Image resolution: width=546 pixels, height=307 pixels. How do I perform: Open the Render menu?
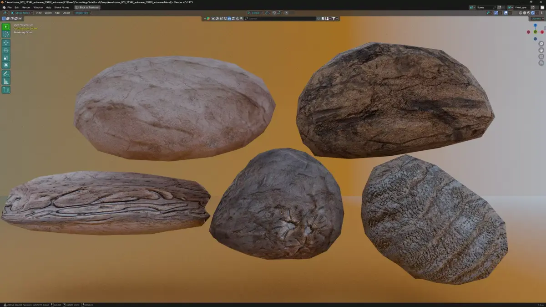pos(26,7)
